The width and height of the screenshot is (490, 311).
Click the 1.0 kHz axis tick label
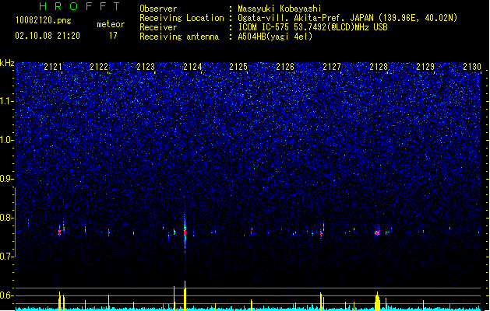coord(7,140)
